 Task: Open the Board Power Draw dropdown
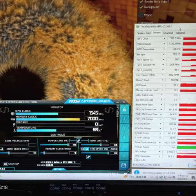[x=162, y=105]
